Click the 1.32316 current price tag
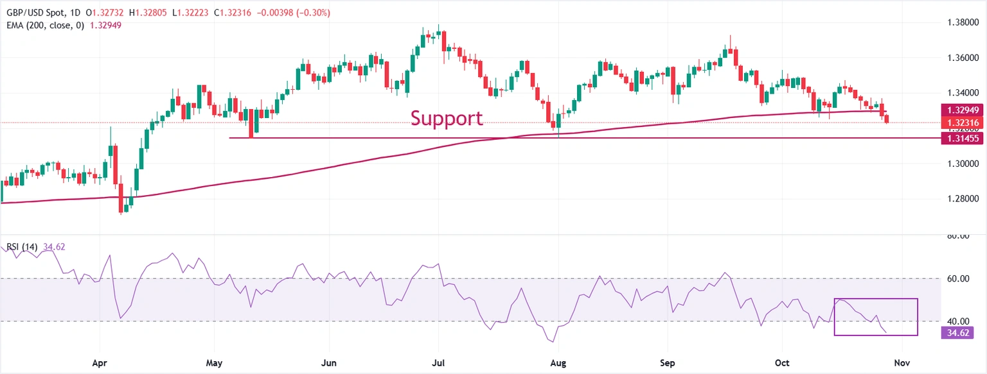Screen dimensions: 987x374 pyautogui.click(x=961, y=122)
